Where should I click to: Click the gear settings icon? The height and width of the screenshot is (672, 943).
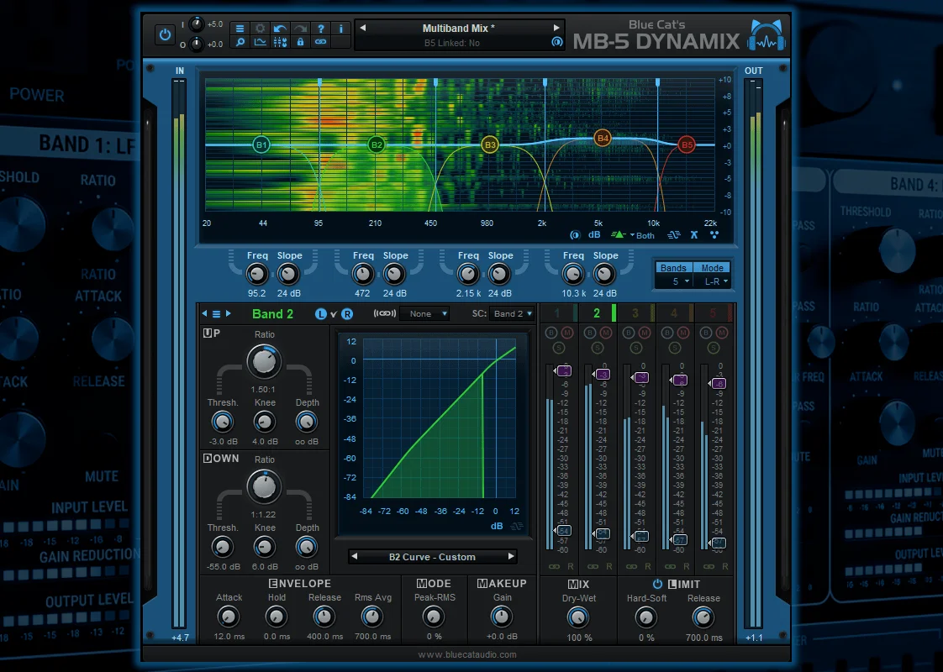click(260, 29)
